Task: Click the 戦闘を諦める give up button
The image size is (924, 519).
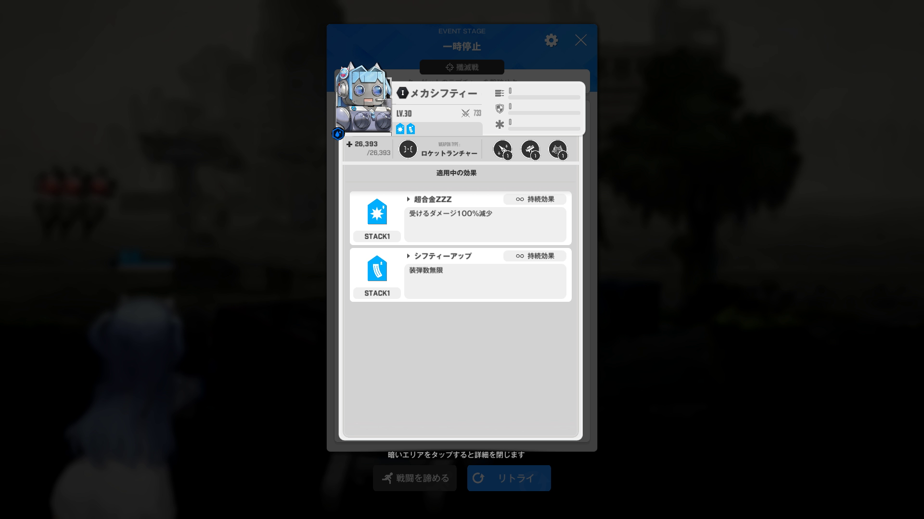Action: [414, 478]
